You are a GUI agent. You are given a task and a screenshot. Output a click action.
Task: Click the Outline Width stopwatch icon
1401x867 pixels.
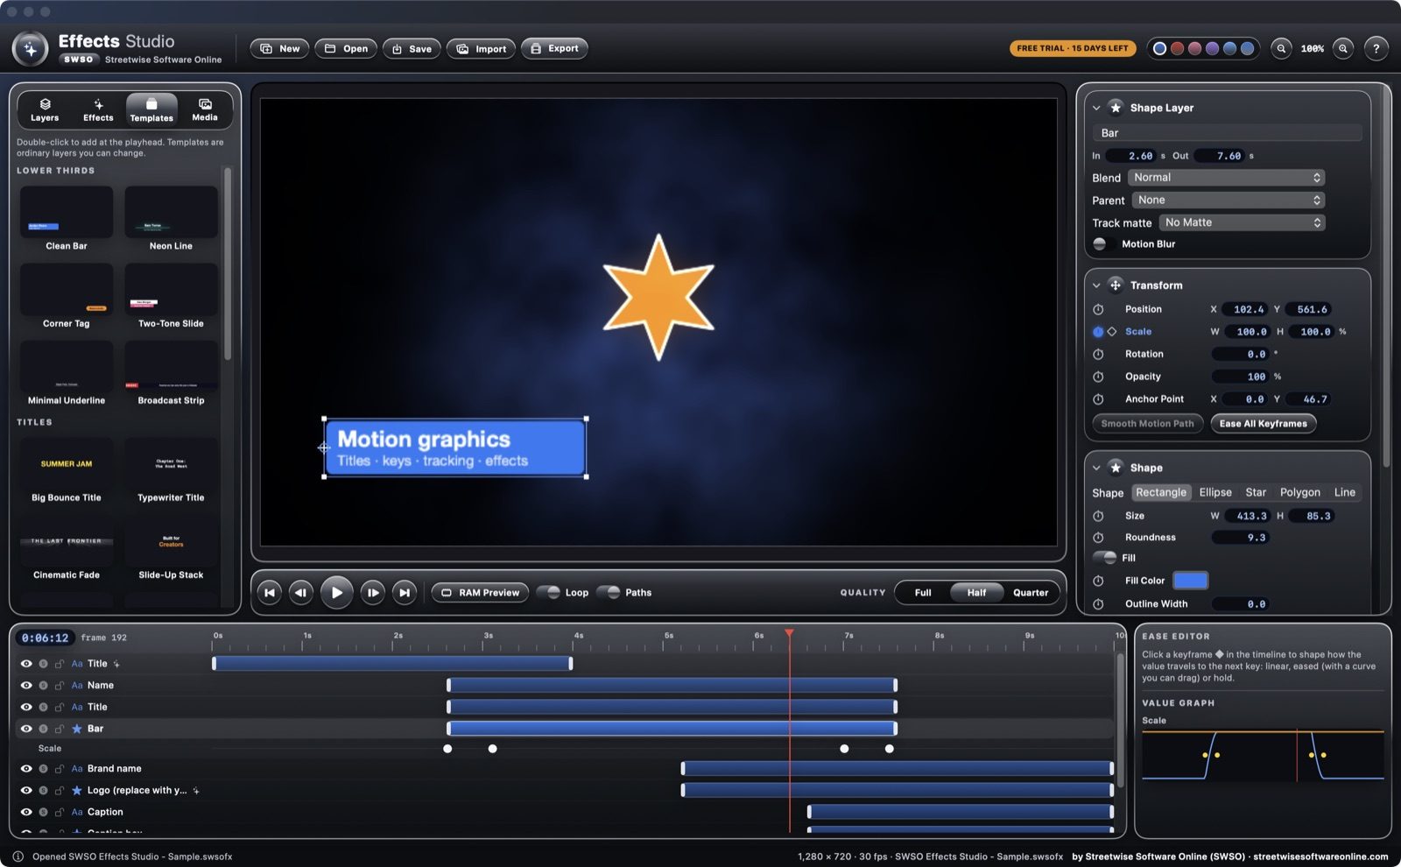coord(1098,603)
